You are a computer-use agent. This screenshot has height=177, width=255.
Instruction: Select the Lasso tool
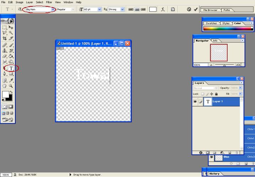(x=5, y=33)
